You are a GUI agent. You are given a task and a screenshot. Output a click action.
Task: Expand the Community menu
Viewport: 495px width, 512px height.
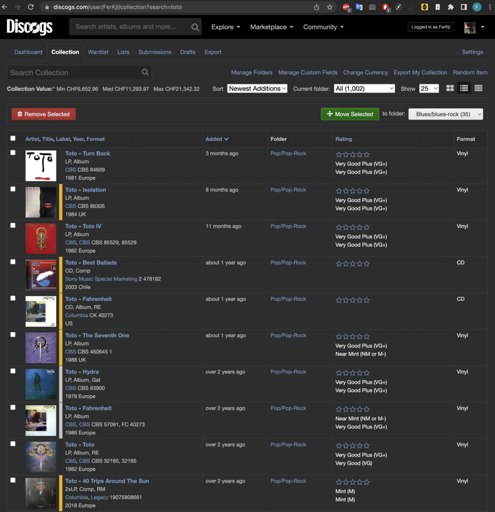click(x=323, y=27)
